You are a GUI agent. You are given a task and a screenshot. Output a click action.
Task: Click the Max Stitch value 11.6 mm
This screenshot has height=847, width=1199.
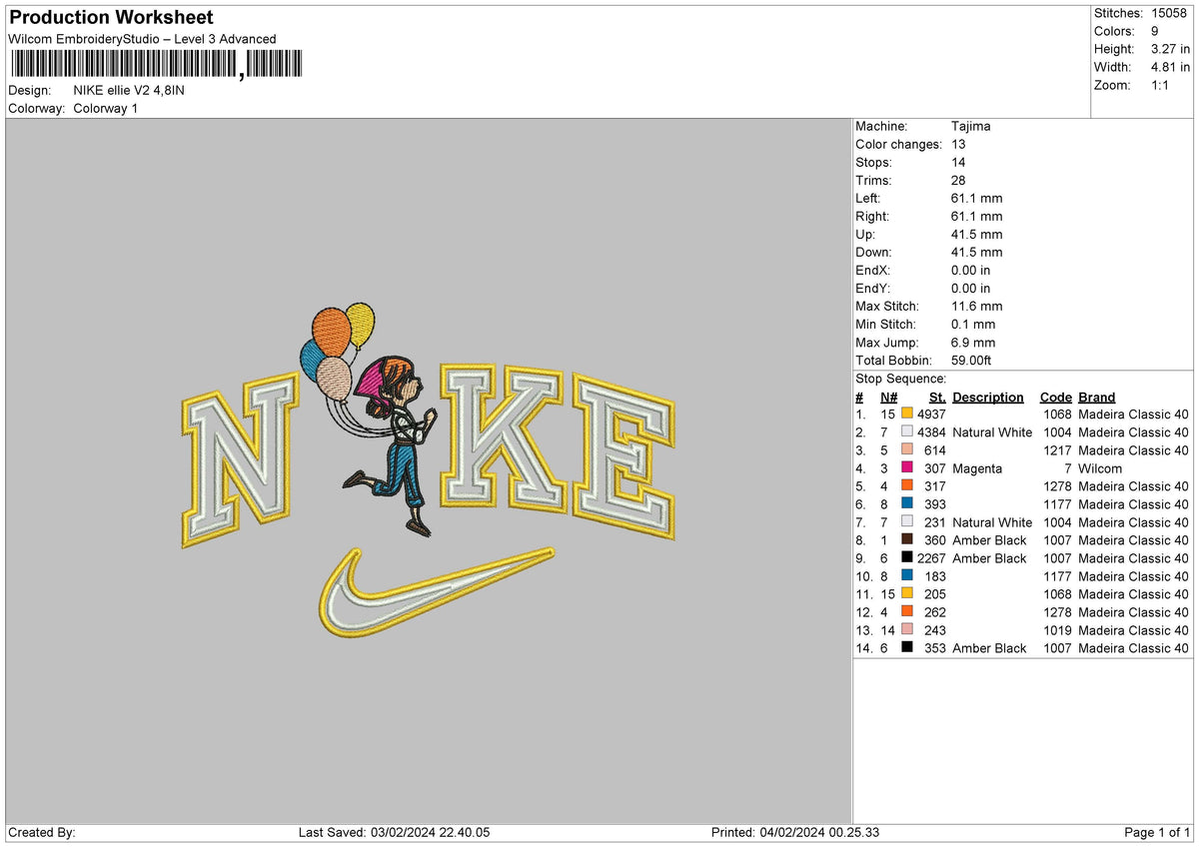coord(977,307)
